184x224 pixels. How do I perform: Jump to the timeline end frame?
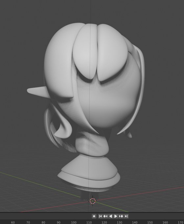click(126, 216)
